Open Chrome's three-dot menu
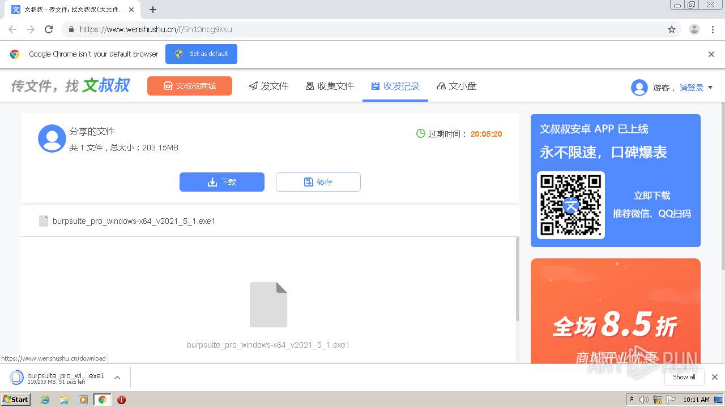The height and width of the screenshot is (407, 725). point(713,29)
